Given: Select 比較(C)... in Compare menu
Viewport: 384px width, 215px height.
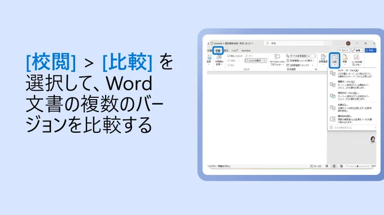Looking at the screenshot, I should pyautogui.click(x=352, y=107).
